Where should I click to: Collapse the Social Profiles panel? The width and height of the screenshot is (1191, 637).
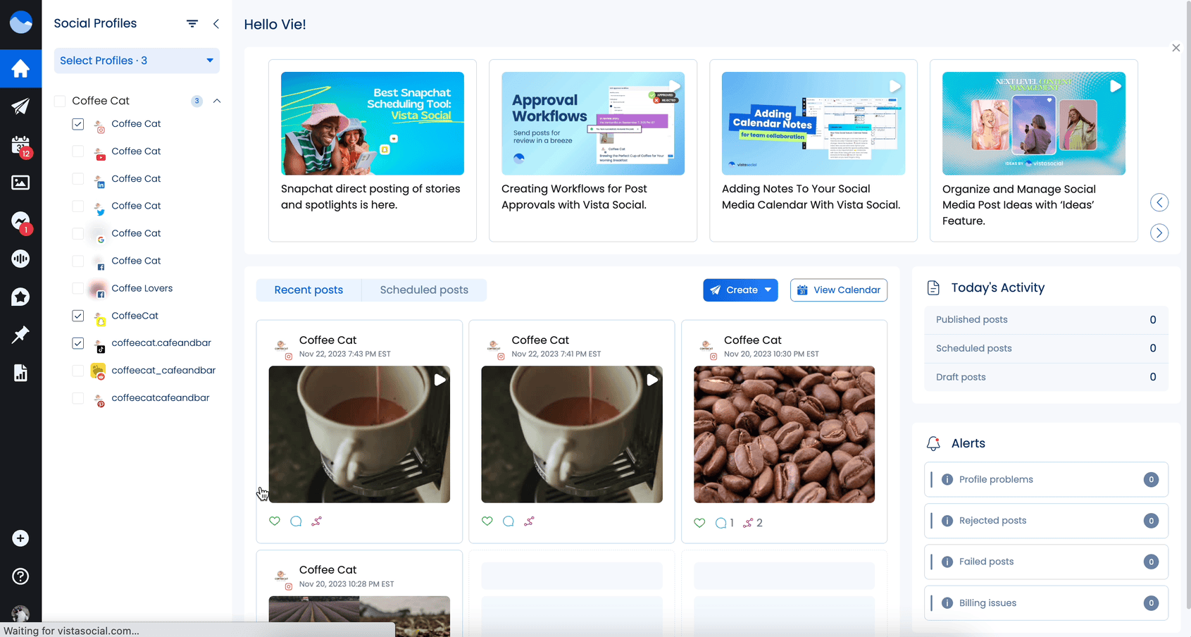(216, 23)
